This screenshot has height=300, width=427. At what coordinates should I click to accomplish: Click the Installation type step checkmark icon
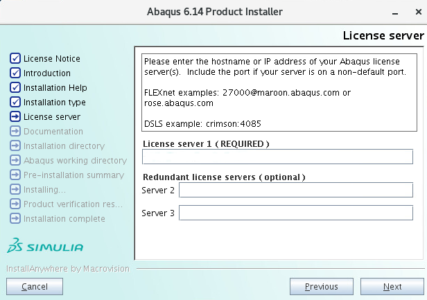pos(15,102)
